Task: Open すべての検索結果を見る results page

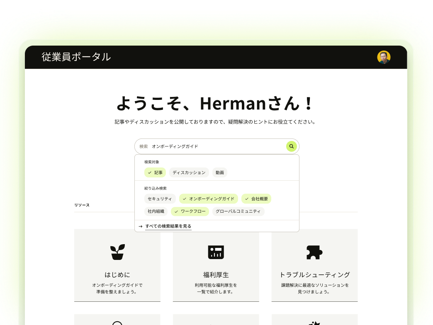Action: pyautogui.click(x=168, y=226)
